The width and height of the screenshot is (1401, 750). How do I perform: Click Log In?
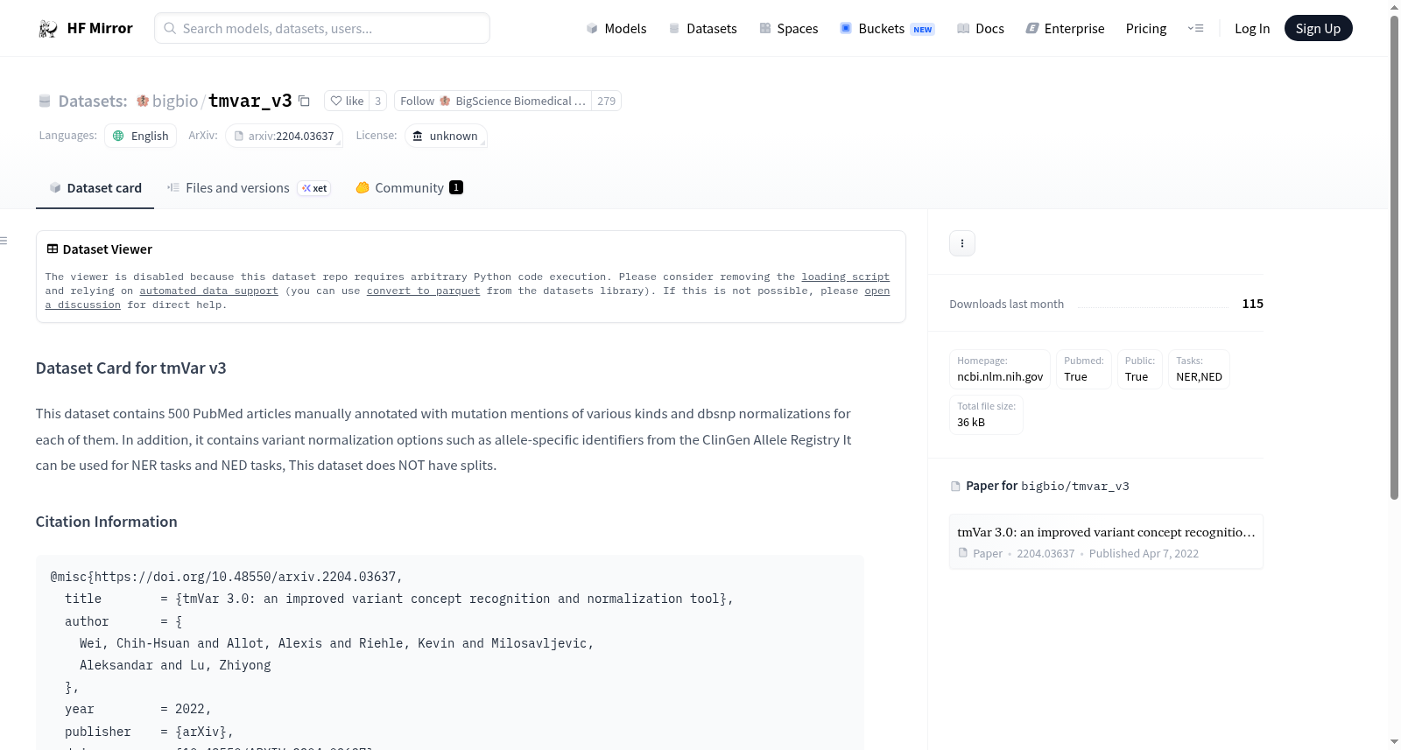coord(1252,29)
